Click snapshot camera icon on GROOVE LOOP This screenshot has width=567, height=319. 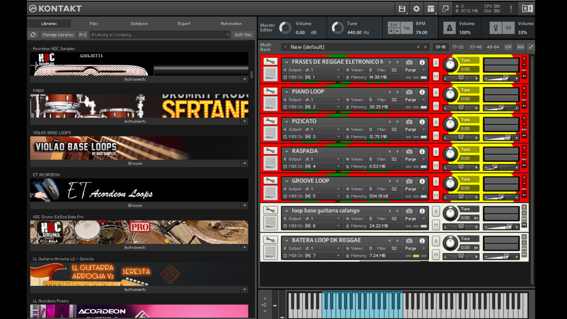409,181
